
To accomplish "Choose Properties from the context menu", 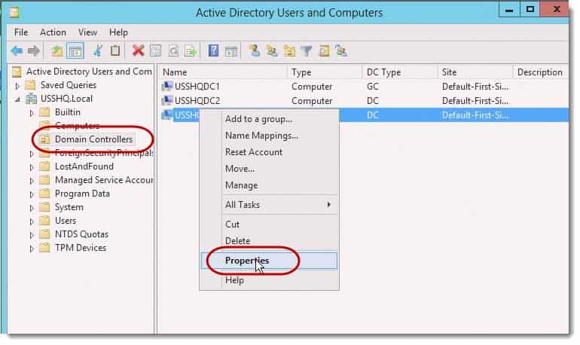I will 269,261.
